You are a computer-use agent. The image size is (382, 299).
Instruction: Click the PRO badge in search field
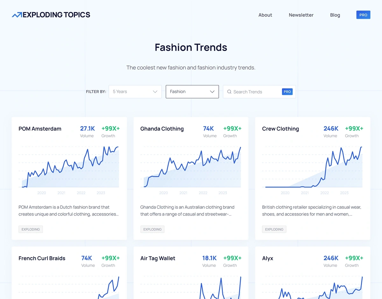click(x=287, y=92)
